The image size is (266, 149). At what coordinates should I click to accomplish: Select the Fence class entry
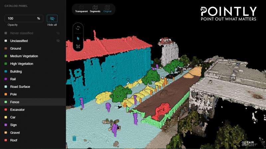(15, 102)
